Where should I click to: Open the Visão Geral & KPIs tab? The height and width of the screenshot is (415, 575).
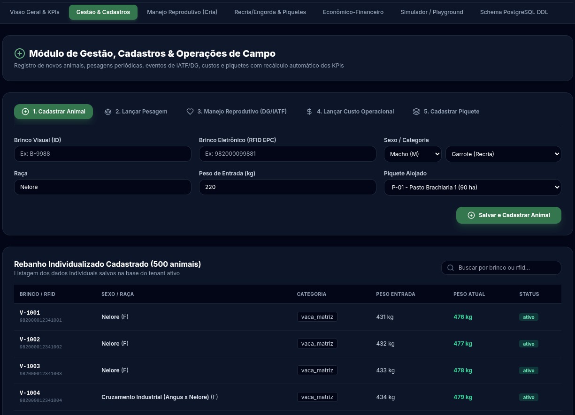tap(35, 12)
